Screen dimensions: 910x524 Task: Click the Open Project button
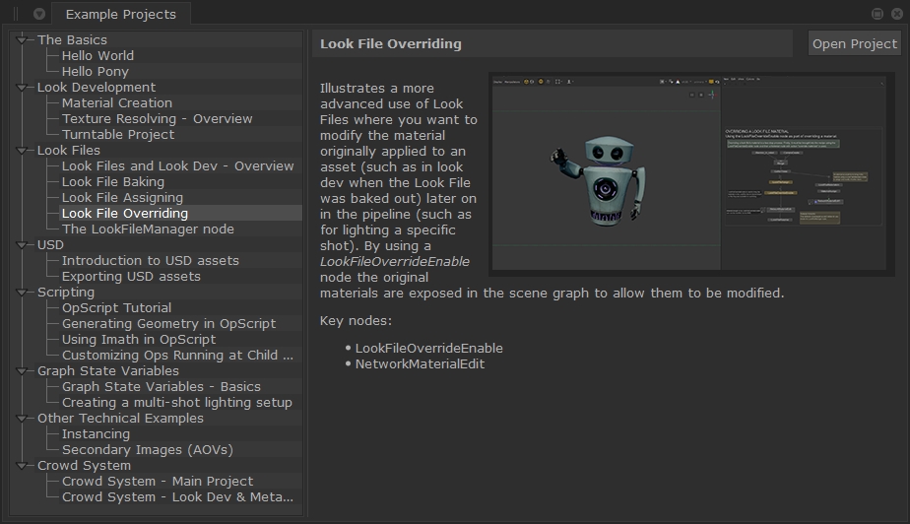854,43
